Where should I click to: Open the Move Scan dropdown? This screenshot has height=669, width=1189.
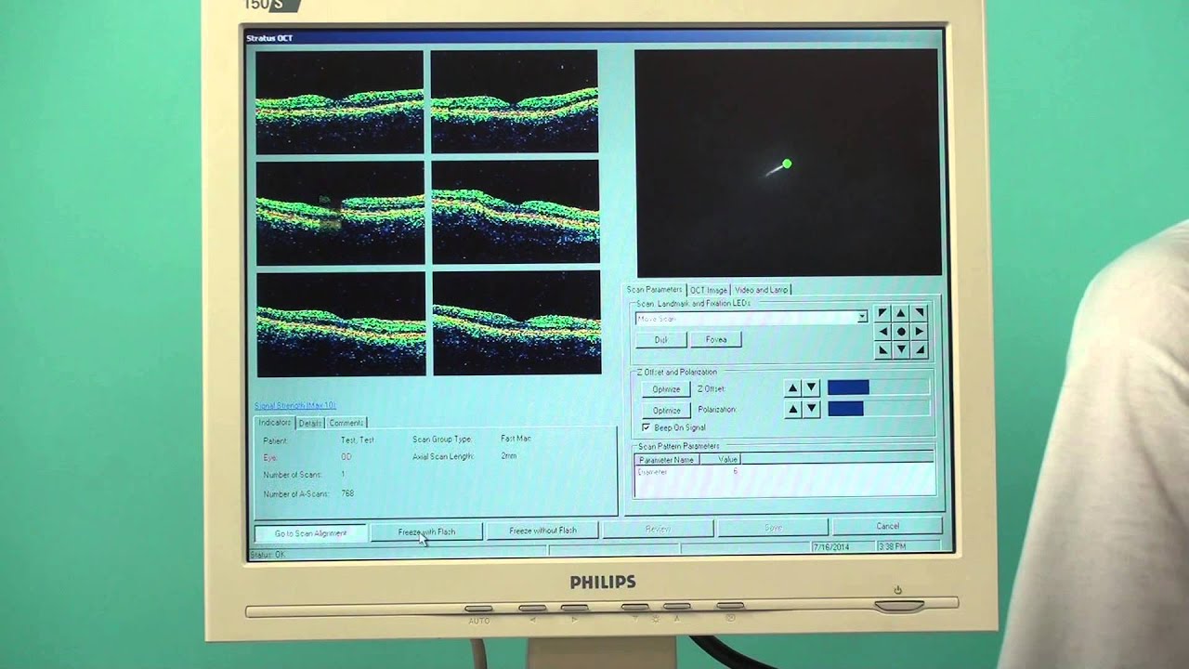pos(862,318)
